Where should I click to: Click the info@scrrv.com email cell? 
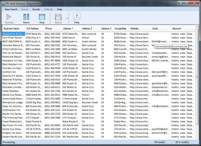click(160, 95)
